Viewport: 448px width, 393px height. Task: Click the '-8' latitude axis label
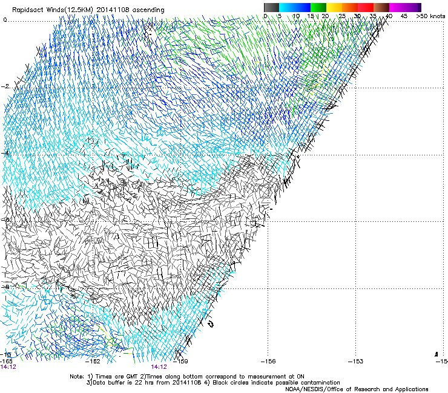click(5, 287)
